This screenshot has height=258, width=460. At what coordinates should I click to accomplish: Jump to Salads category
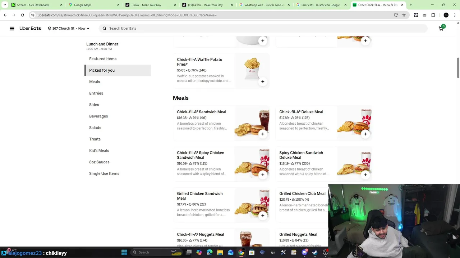coord(95,128)
